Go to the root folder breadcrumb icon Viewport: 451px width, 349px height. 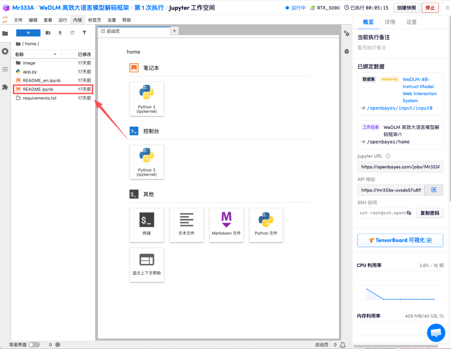[x=18, y=44]
